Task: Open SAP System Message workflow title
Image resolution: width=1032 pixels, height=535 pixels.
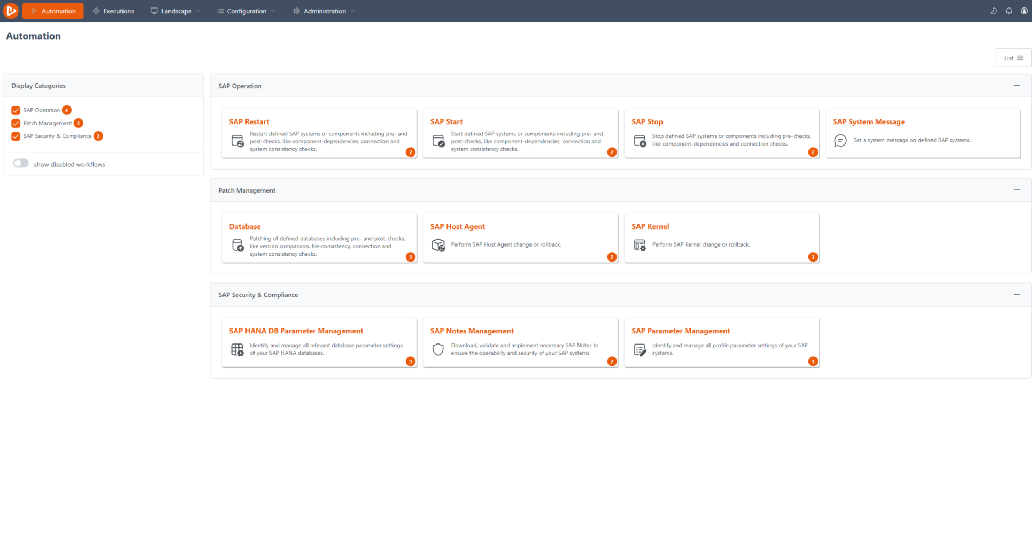Action: coord(868,122)
